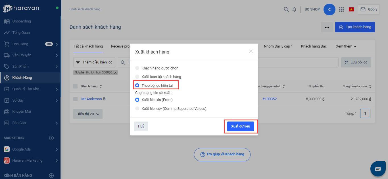Screen dimensions: 388x179
Task: Remove the 'Nợ phải thu lớn hơn 300000' filter tag
Action: pos(115,73)
